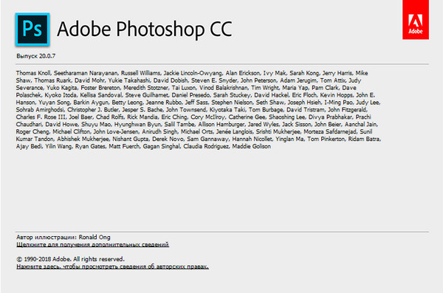The image size is (443, 293).
Task: Click the name "Roger Cheng" in credits
Action: 32,131
